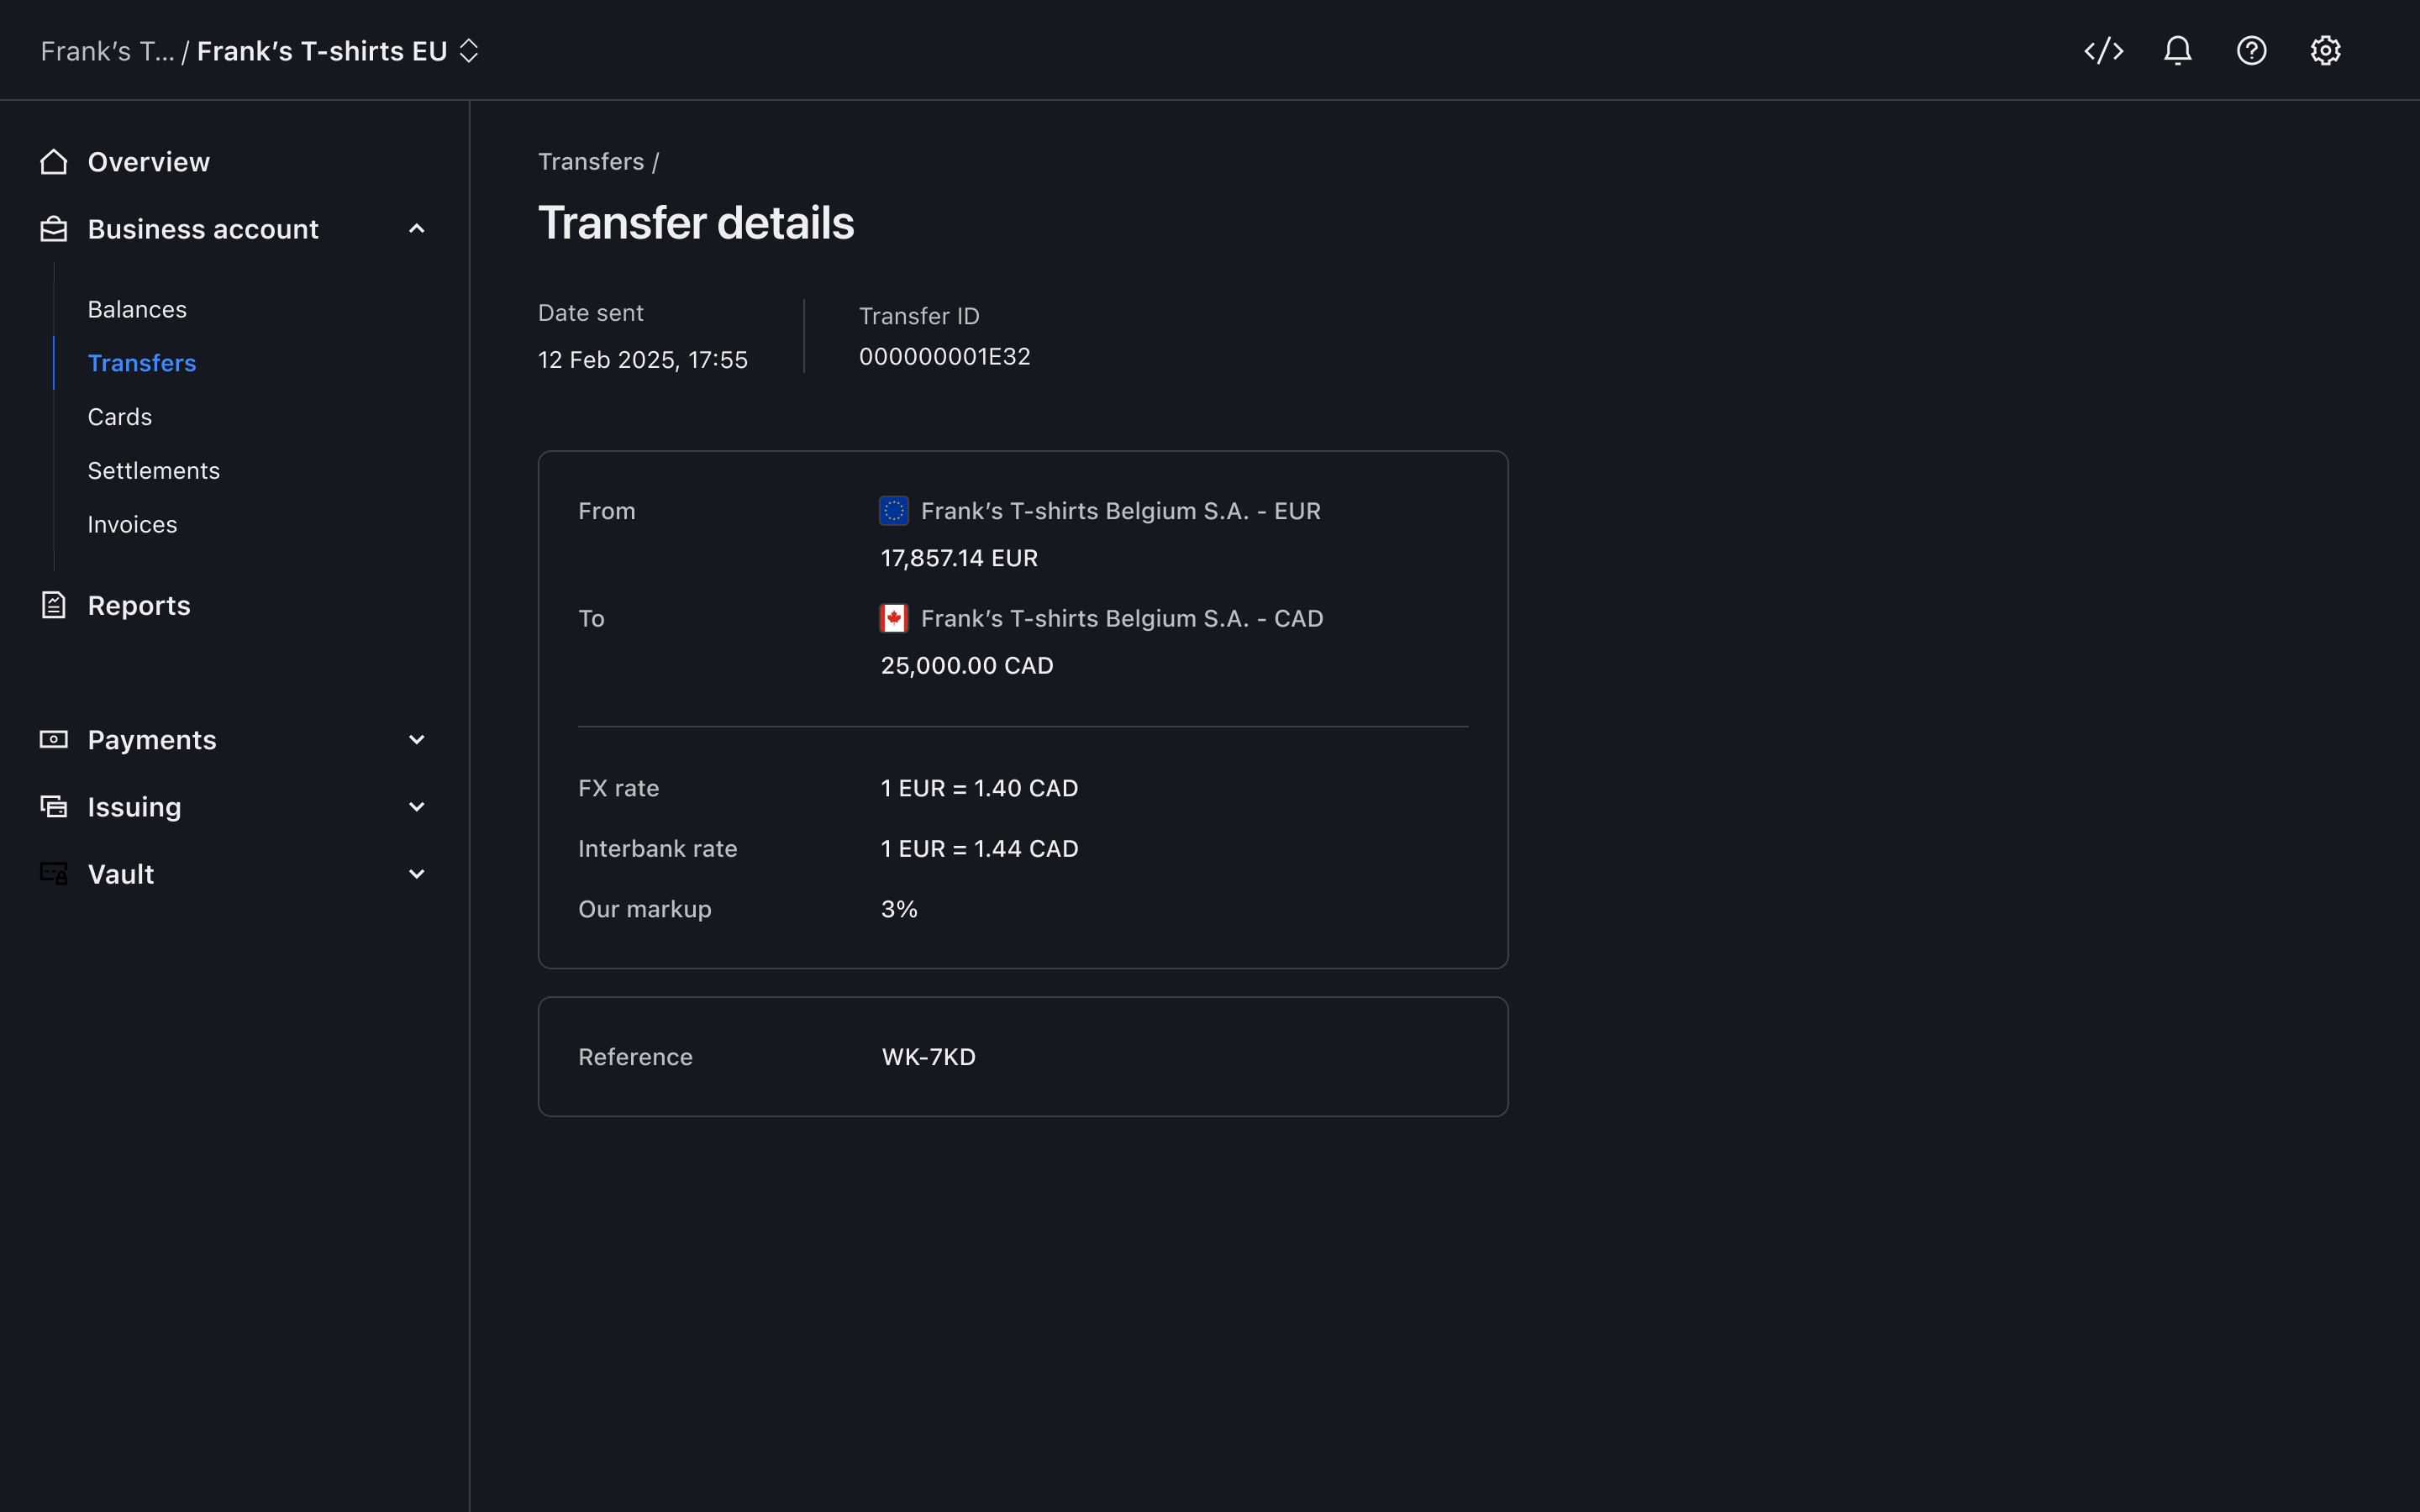Click the amount 17,857.14 EUR
The height and width of the screenshot is (1512, 2420).
[959, 558]
